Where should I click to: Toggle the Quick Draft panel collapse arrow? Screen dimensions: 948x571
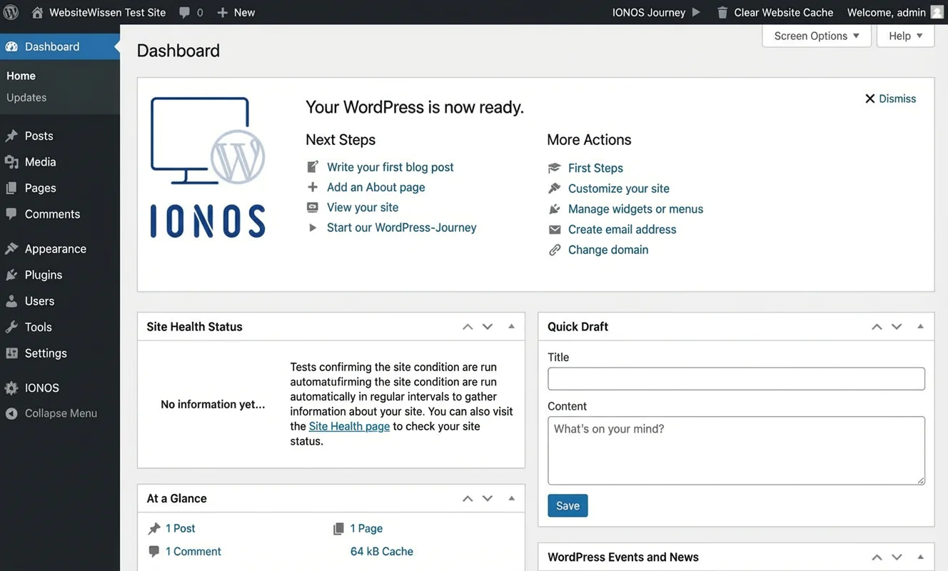[920, 326]
